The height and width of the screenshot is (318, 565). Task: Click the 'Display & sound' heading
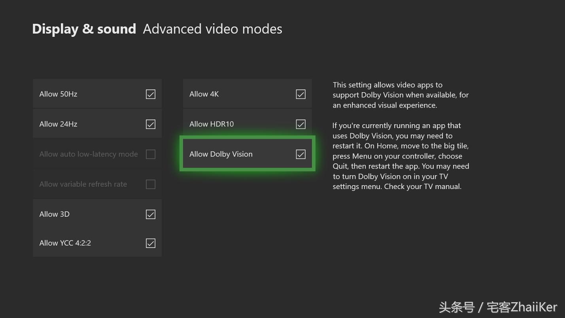[84, 29]
